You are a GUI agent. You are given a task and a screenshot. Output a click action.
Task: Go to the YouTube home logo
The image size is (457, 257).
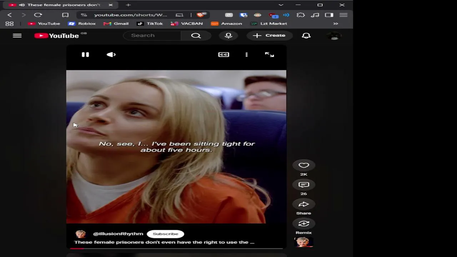pos(57,36)
